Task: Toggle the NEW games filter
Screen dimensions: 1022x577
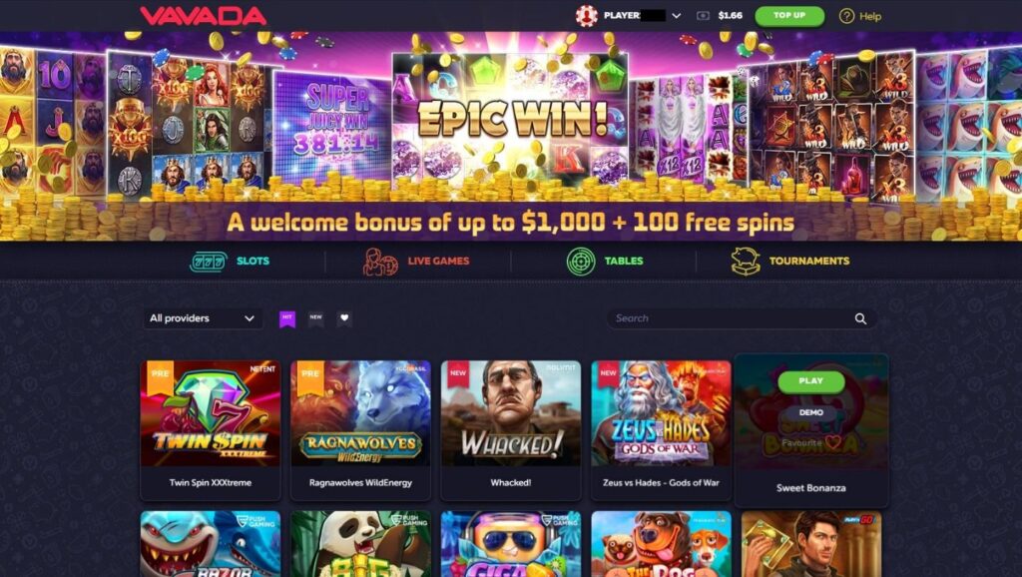Action: 316,318
